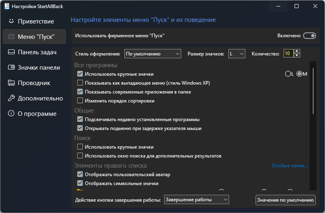Click the smiley icon next to Приветствие
Viewport: 325px width, 213px height.
tap(11, 21)
